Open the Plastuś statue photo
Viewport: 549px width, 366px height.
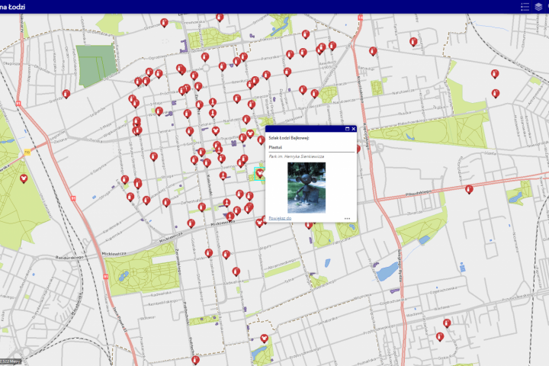click(x=307, y=188)
